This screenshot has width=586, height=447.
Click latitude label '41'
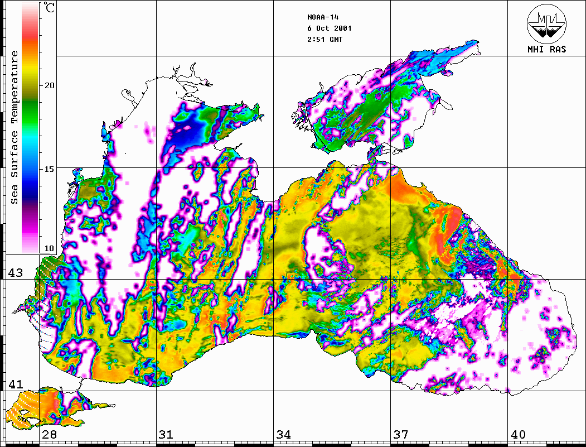(16, 384)
